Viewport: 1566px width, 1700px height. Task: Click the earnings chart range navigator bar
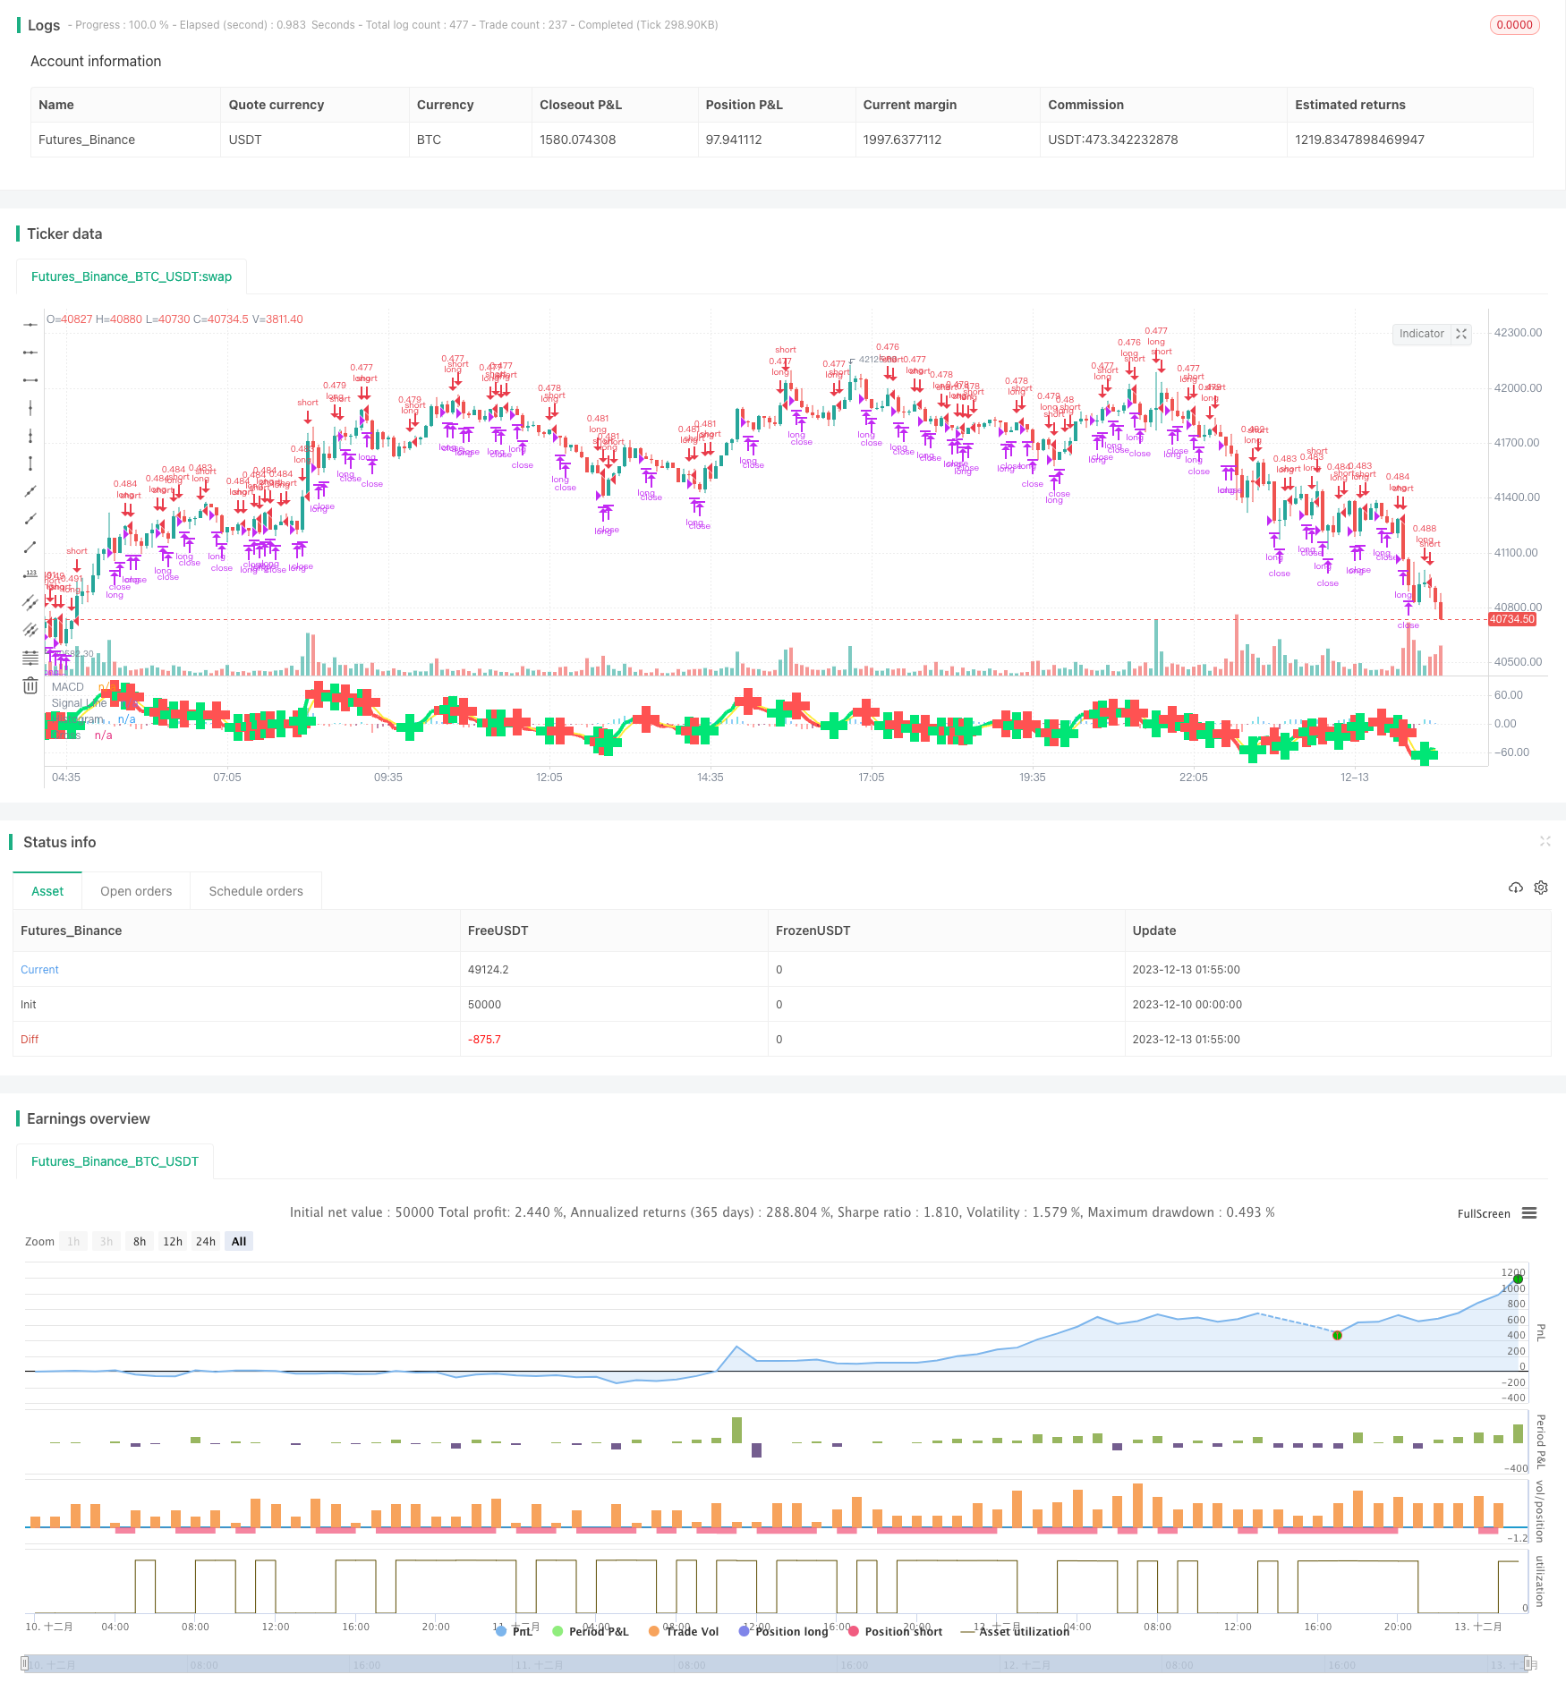pyautogui.click(x=777, y=1664)
